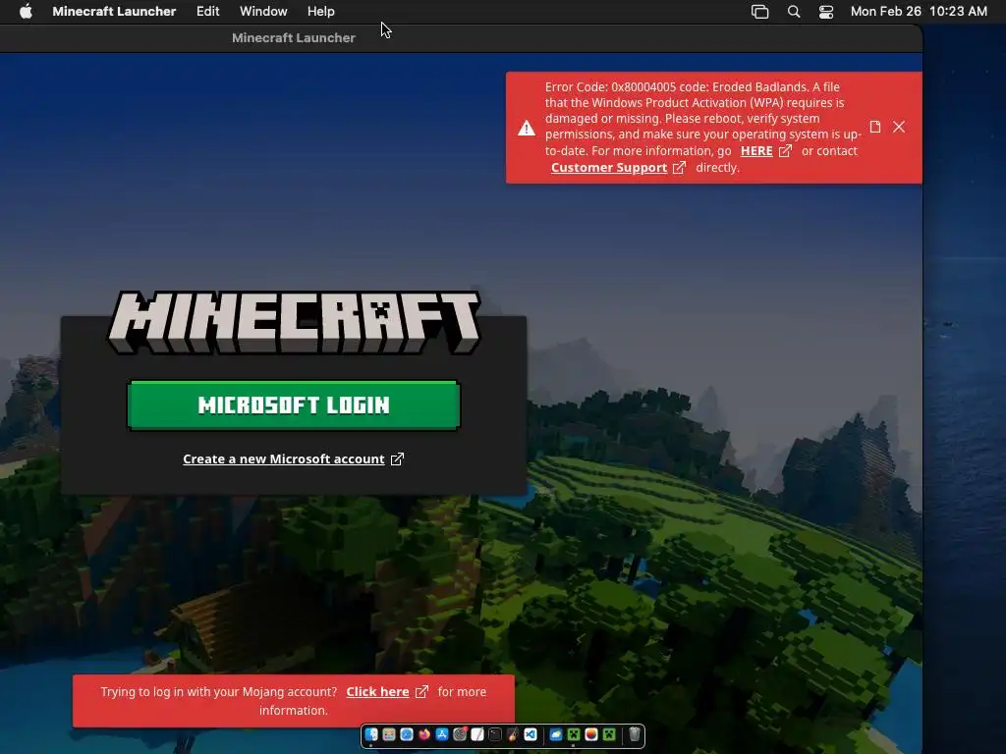Open Control Center icon
The height and width of the screenshot is (754, 1006).
[x=825, y=12]
